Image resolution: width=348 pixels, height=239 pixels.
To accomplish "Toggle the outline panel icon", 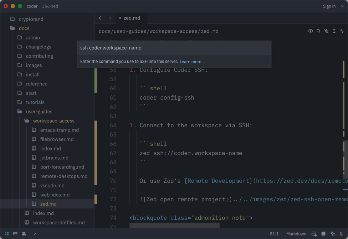I will point(15,234).
